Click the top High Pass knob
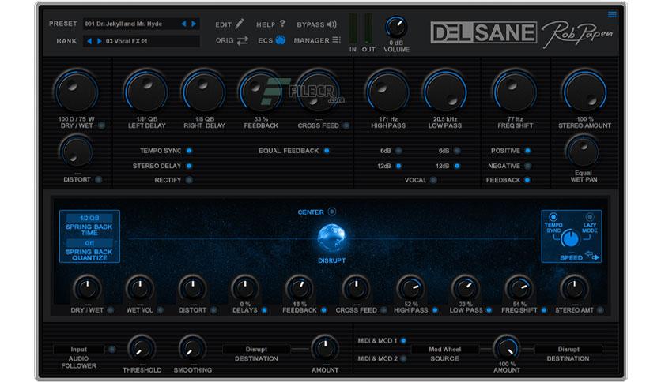 [387, 92]
